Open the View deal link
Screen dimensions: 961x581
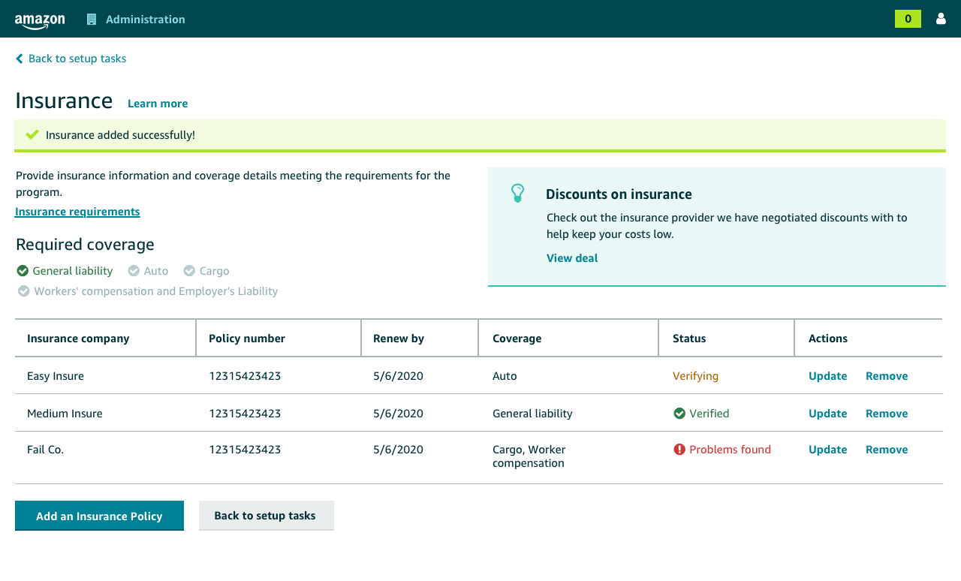click(x=572, y=258)
